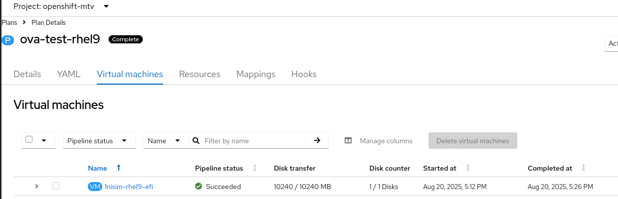Screen dimensions: 618x199
Task: Click the Manage columns icon
Action: click(x=348, y=141)
